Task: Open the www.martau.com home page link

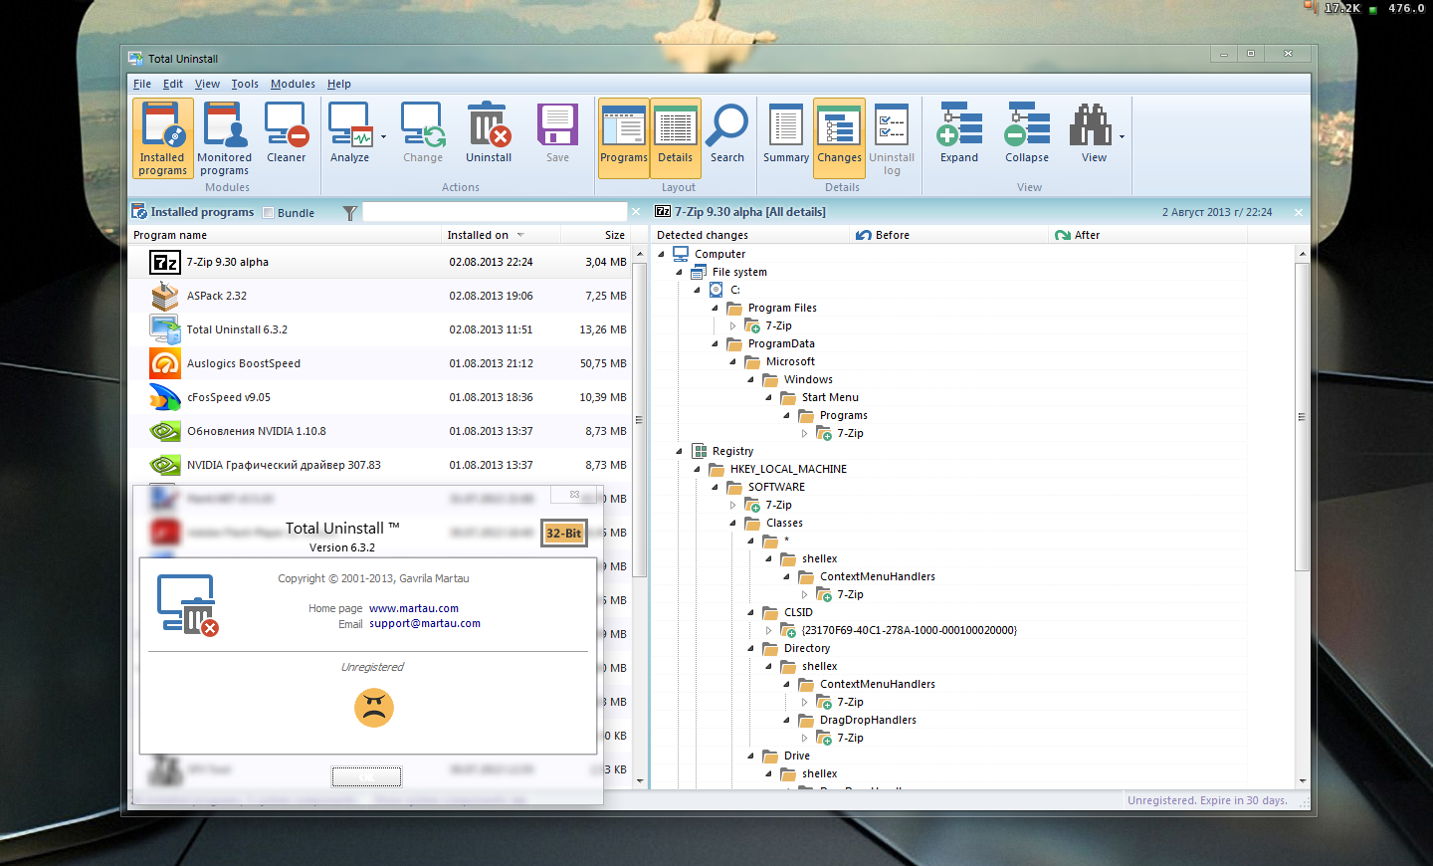Action: (x=414, y=608)
